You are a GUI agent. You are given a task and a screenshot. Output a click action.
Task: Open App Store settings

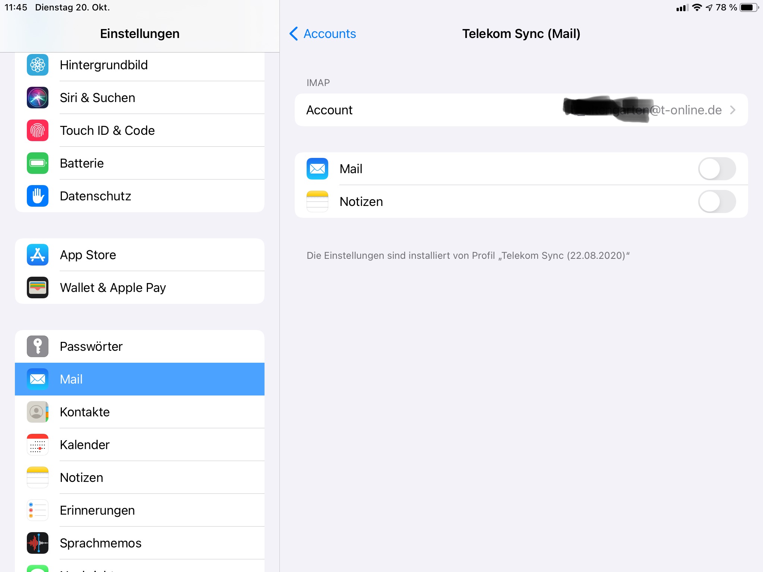pyautogui.click(x=140, y=255)
